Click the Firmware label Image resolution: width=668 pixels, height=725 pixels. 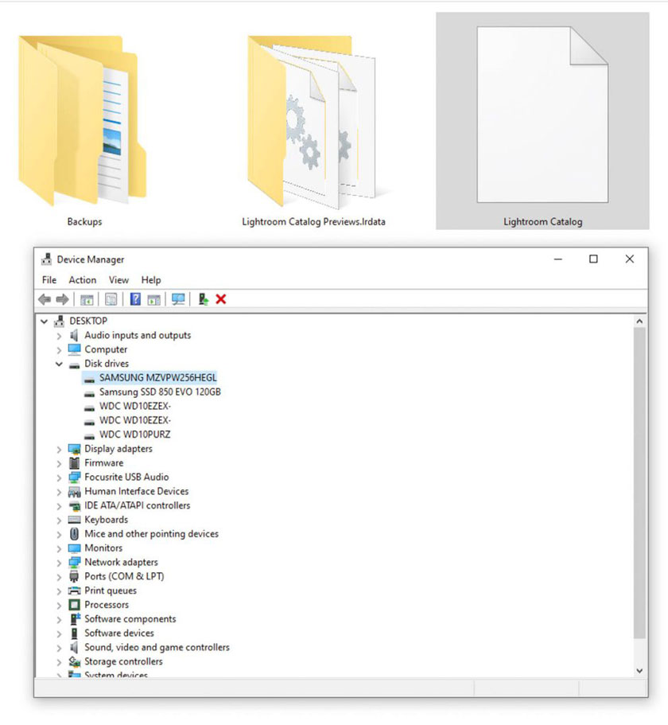(x=104, y=463)
